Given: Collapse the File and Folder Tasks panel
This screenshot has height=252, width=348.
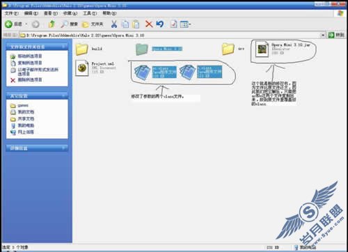Looking at the screenshot, I should pos(63,47).
